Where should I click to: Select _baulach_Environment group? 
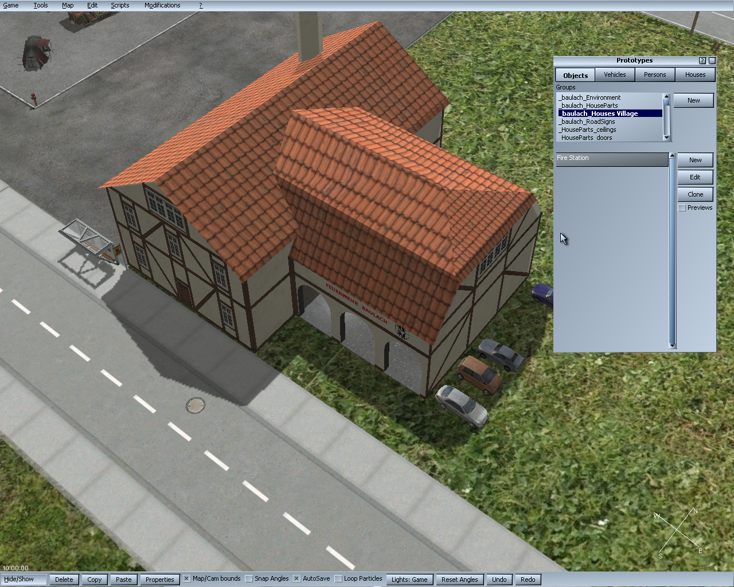[x=610, y=97]
